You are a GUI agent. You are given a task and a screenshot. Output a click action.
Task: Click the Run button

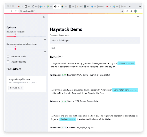(x=53, y=48)
